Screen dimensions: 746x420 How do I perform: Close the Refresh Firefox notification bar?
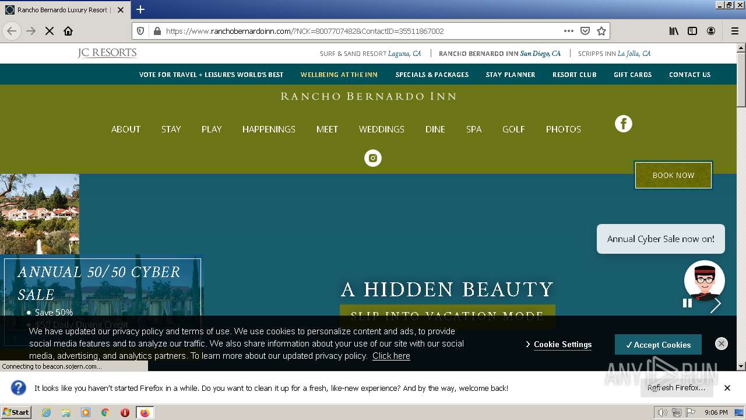click(727, 388)
